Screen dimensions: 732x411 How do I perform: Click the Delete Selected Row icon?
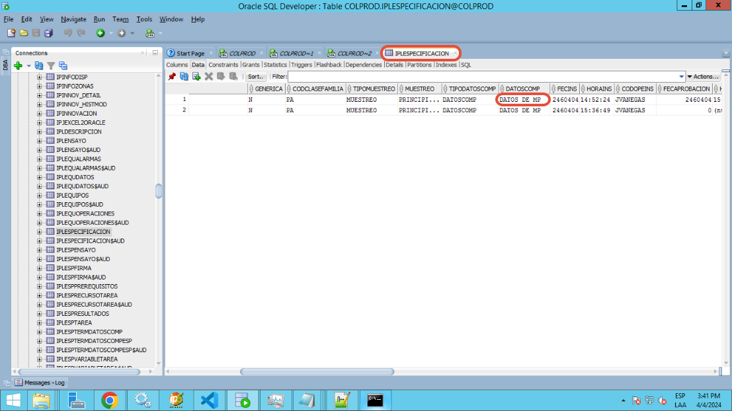[209, 77]
